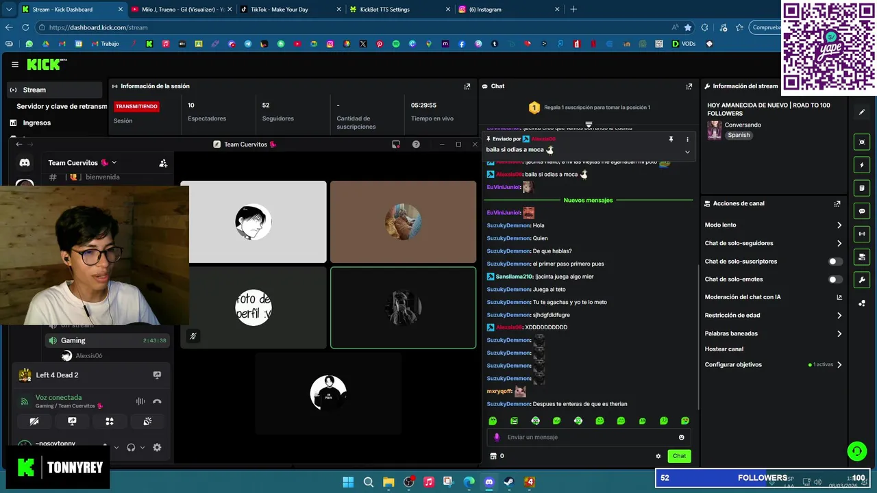Collapse the pinned message chevron
The height and width of the screenshot is (493, 877).
point(687,151)
